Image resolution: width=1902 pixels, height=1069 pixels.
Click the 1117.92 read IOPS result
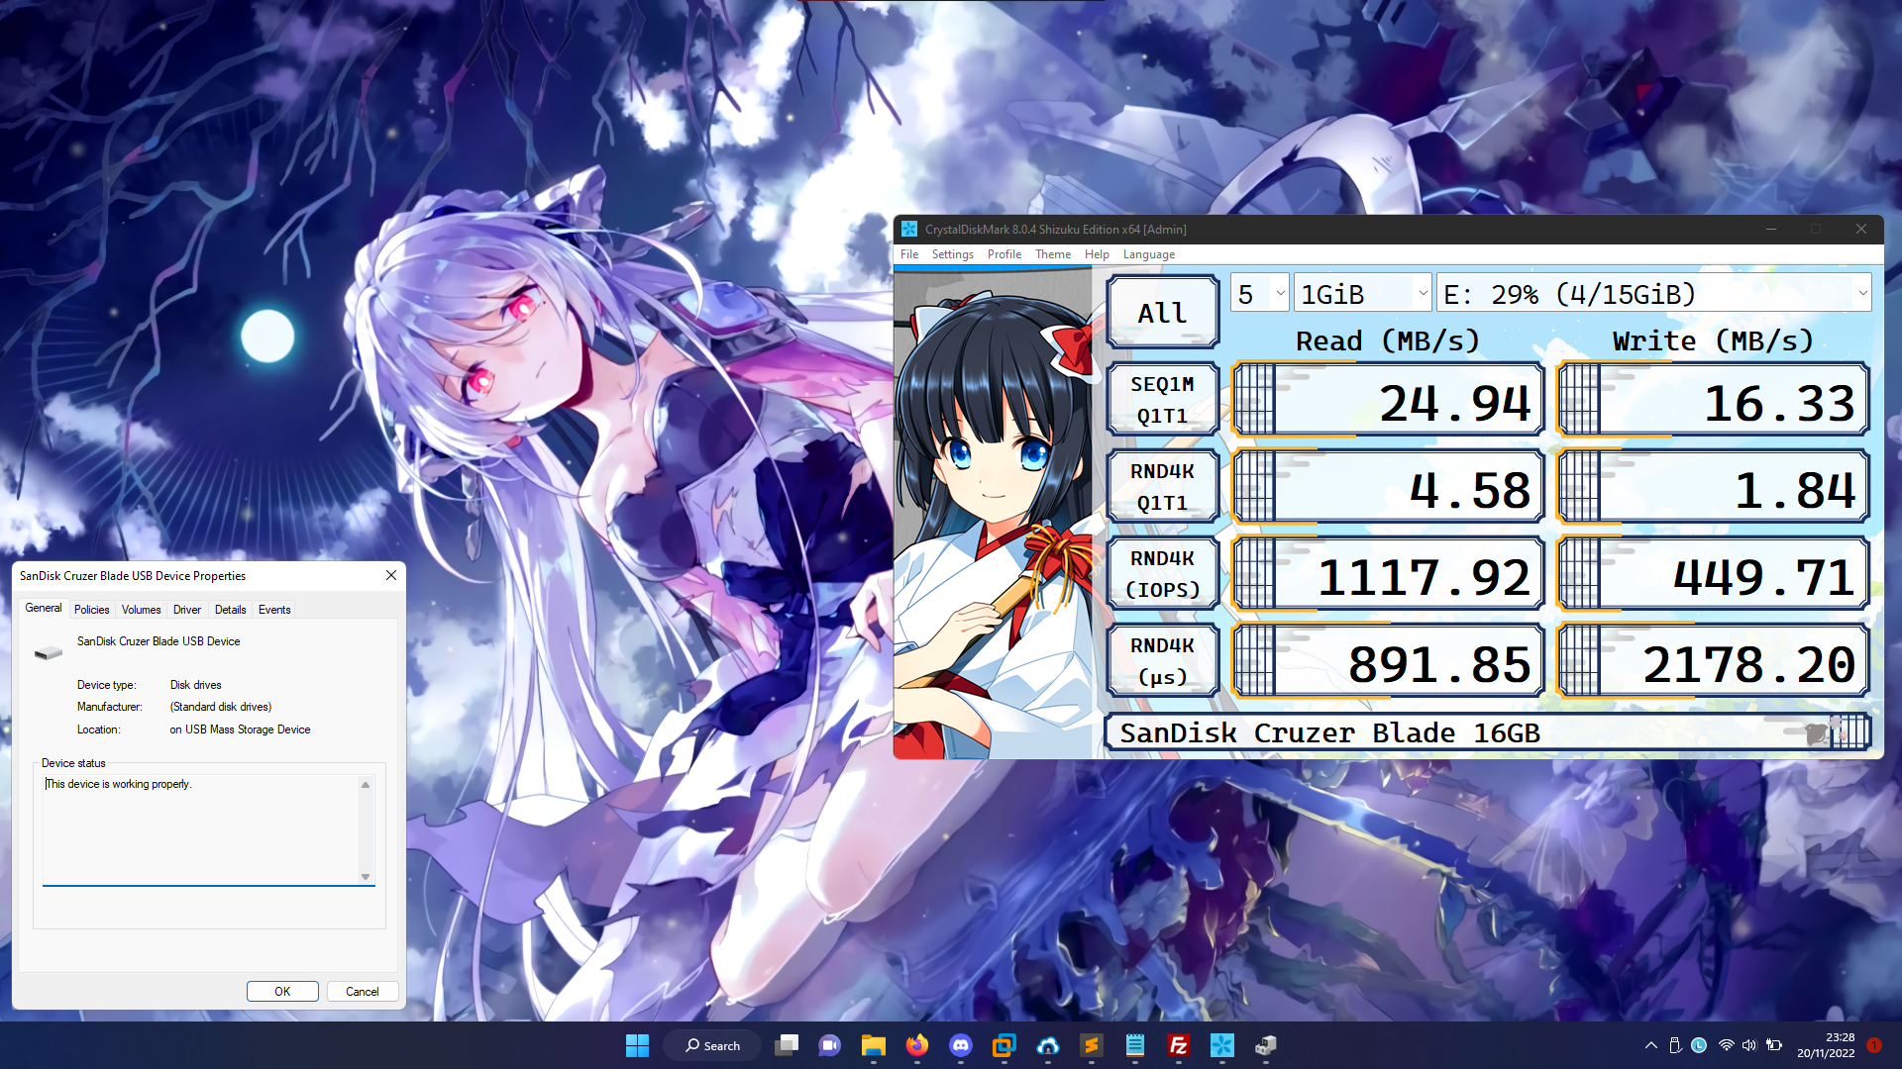pos(1388,574)
